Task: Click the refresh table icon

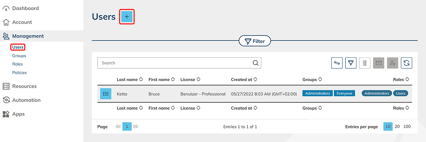Action: (x=406, y=63)
